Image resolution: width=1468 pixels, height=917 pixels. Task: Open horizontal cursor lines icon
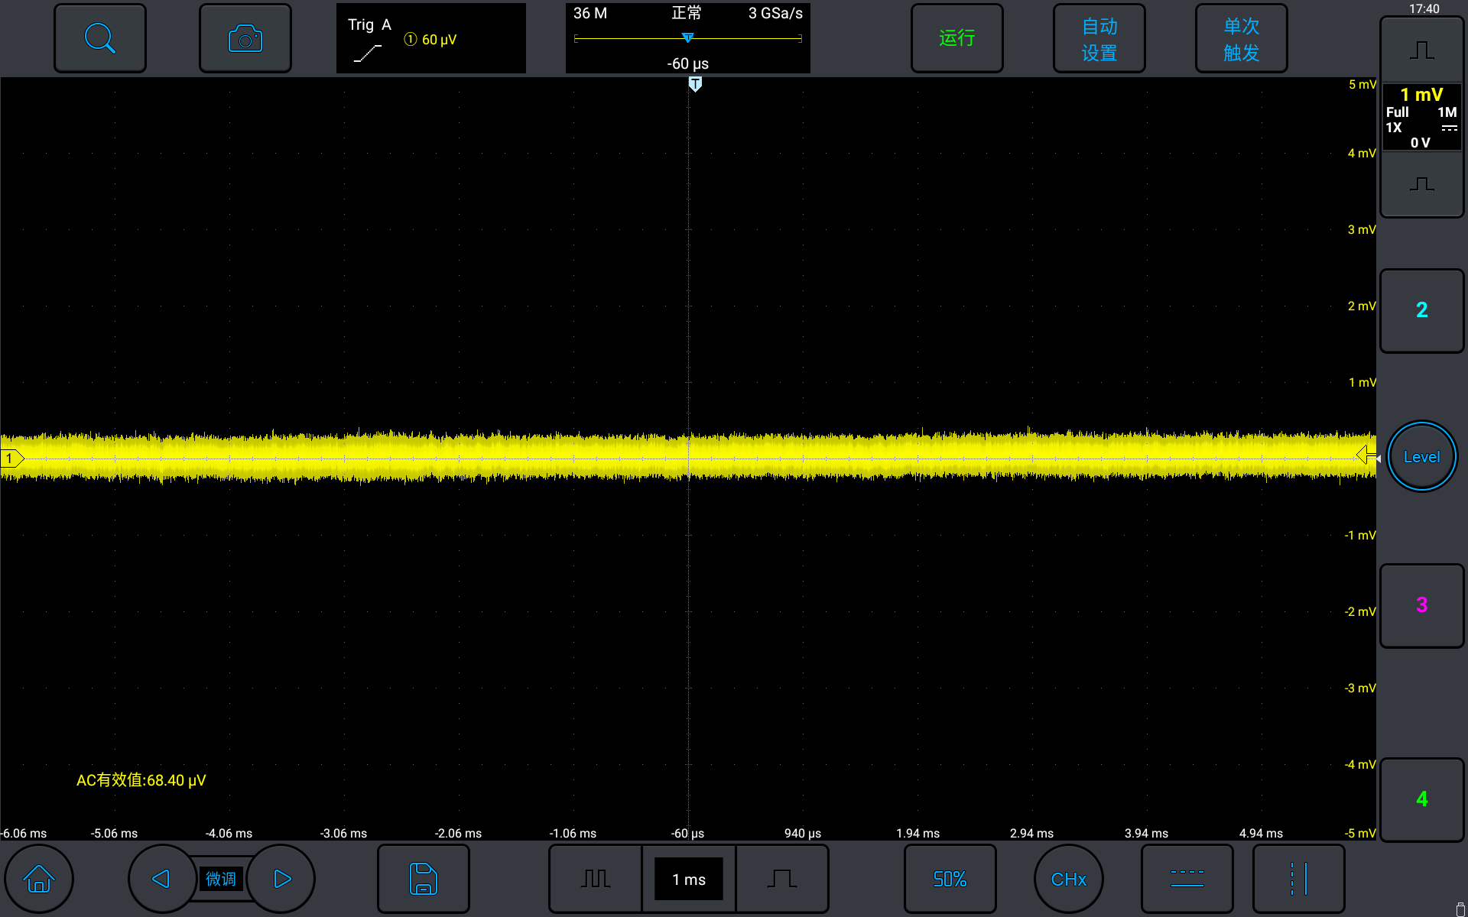[x=1187, y=879]
